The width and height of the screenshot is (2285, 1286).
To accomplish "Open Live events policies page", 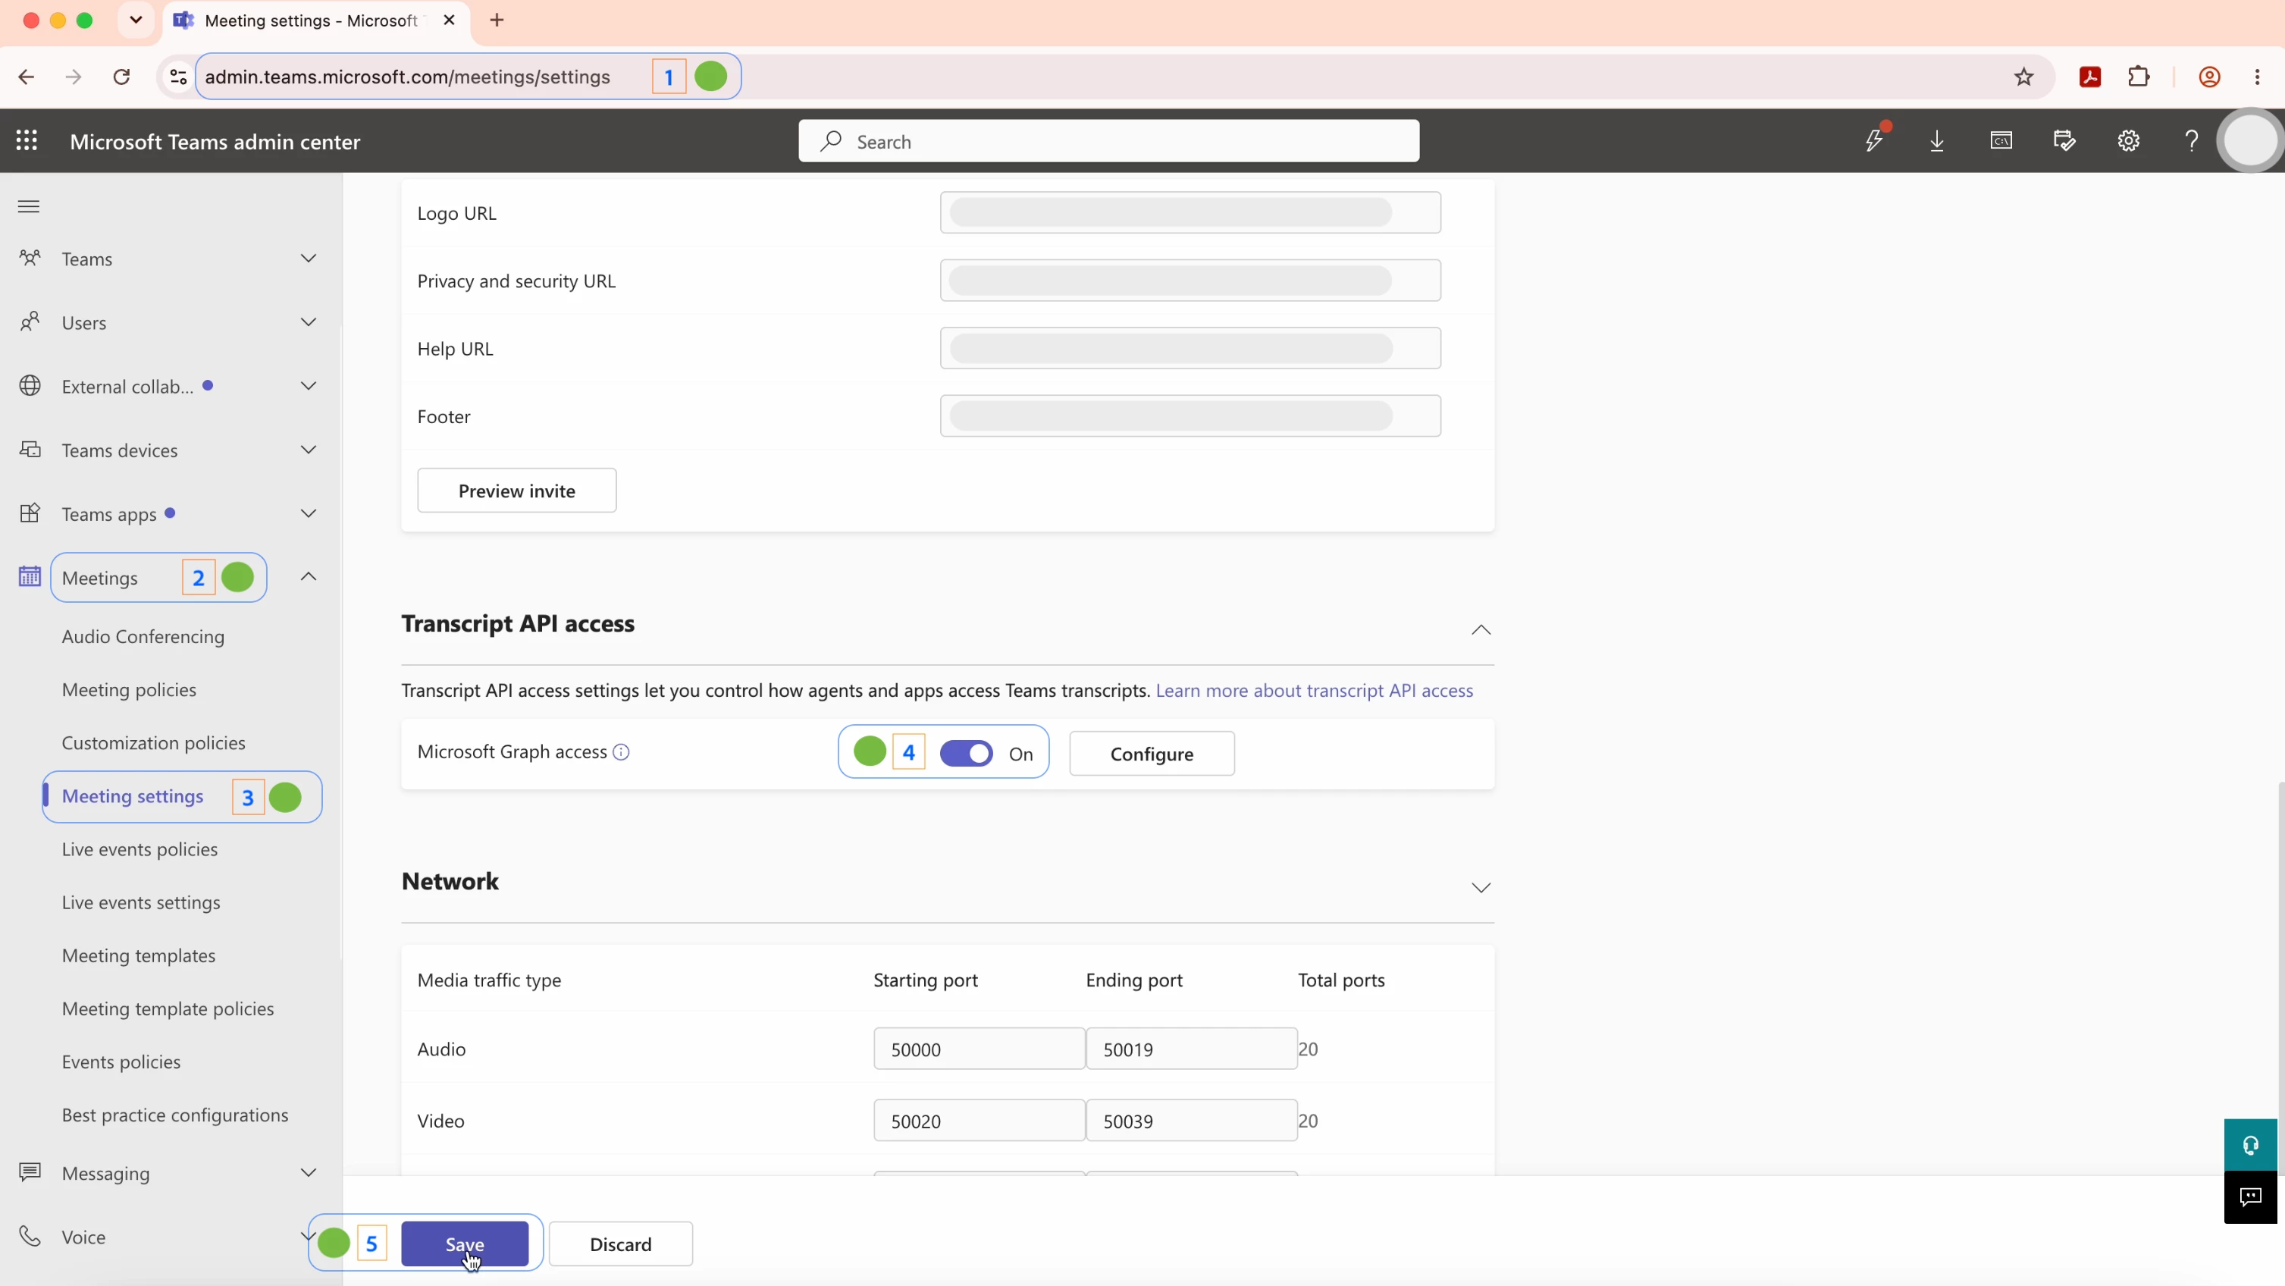I will (x=140, y=848).
